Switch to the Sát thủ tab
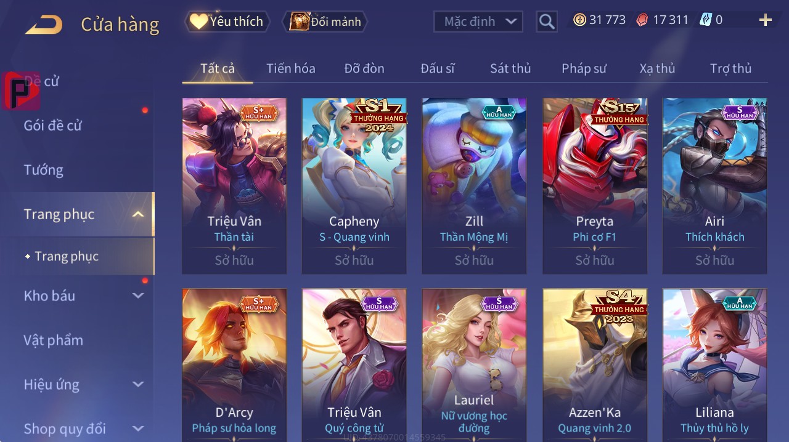Image resolution: width=789 pixels, height=442 pixels. 510,68
